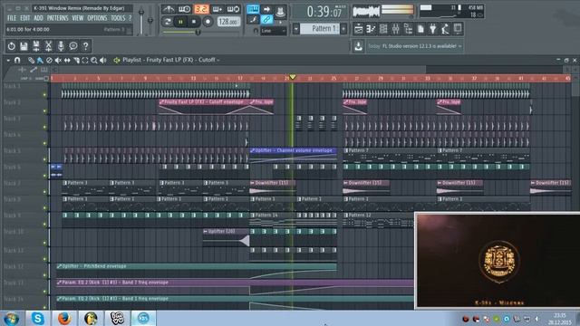This screenshot has height=326, width=580.
Task: Select the playlist delete tool
Action: coord(49,60)
